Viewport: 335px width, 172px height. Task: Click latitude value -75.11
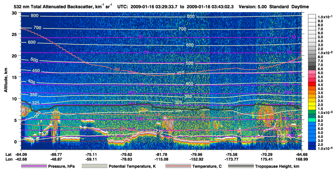coord(91,154)
